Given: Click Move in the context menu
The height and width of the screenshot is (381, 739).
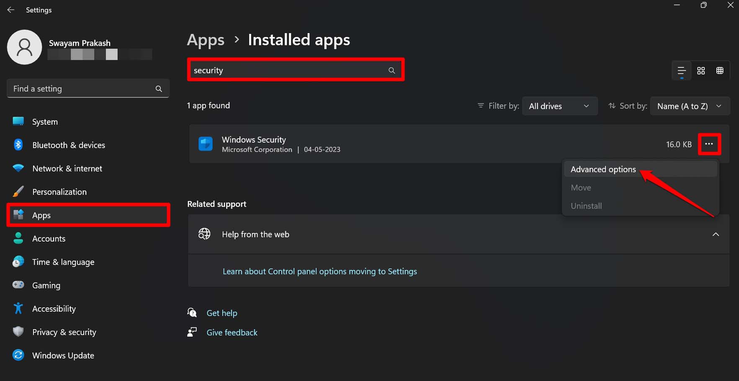Looking at the screenshot, I should click(581, 188).
